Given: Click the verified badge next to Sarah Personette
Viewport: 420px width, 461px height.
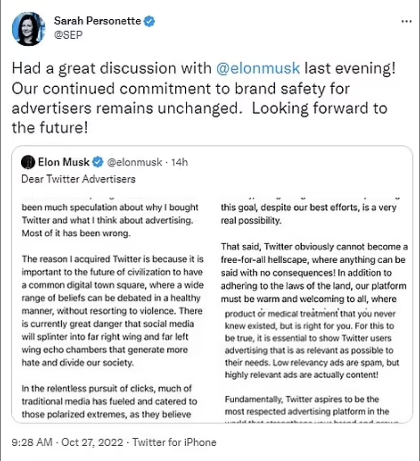Looking at the screenshot, I should [149, 21].
